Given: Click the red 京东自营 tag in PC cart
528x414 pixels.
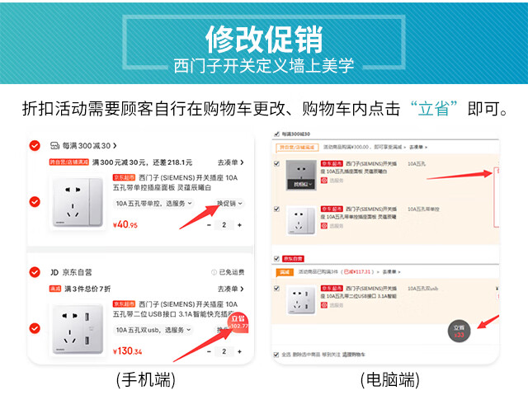Looking at the screenshot, I should click(x=293, y=258).
